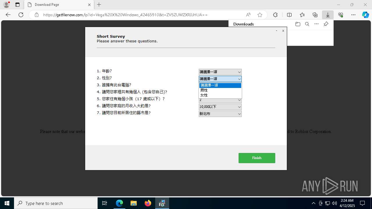Screen dimensions: 372x209
Task: Open Task View on the taskbar
Action: (105, 203)
